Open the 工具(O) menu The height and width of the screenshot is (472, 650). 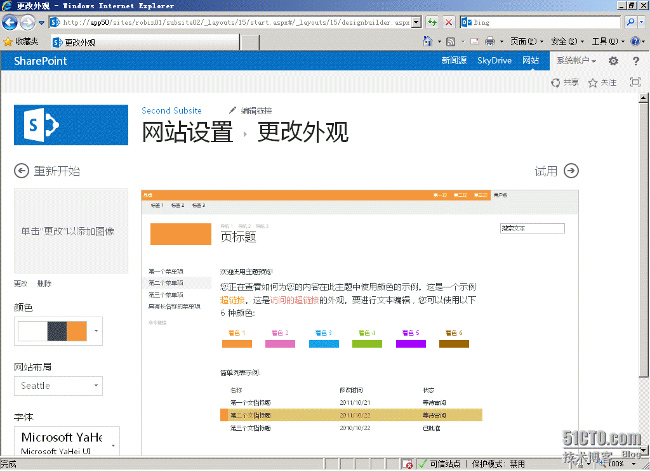607,41
